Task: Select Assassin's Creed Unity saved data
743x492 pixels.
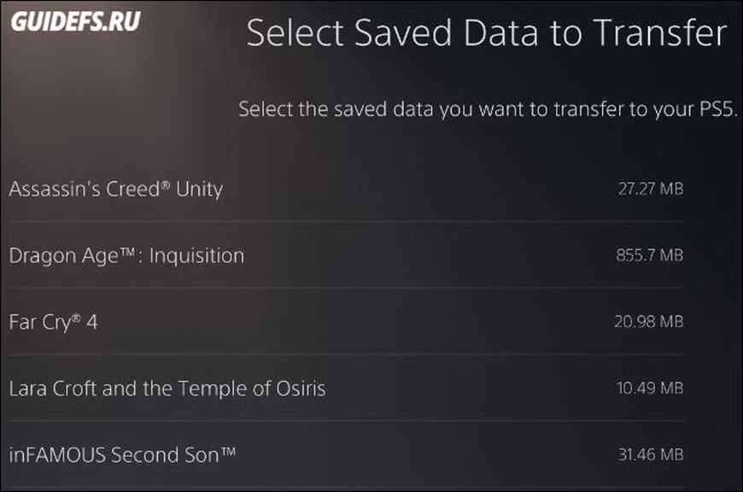Action: coord(115,189)
